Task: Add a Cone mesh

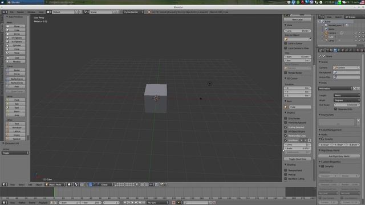Action: (15, 49)
